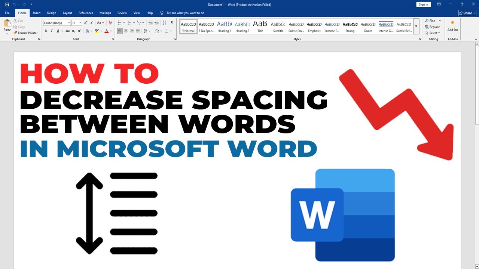This screenshot has height=269, width=479.
Task: Switch to the Insert tab
Action: pos(37,13)
